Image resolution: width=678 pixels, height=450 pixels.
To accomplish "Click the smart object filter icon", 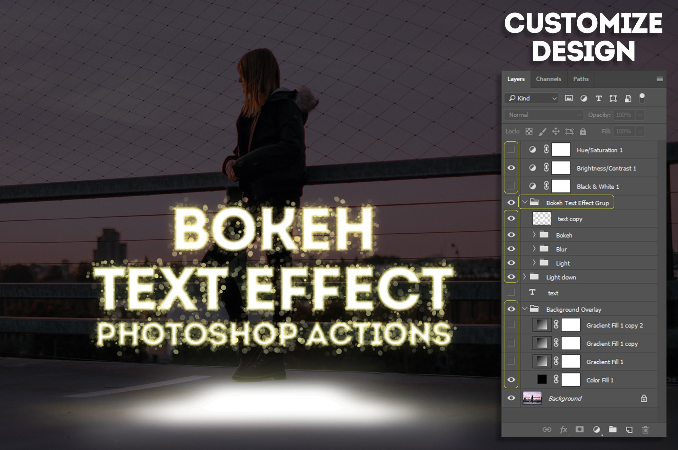I will [x=628, y=98].
